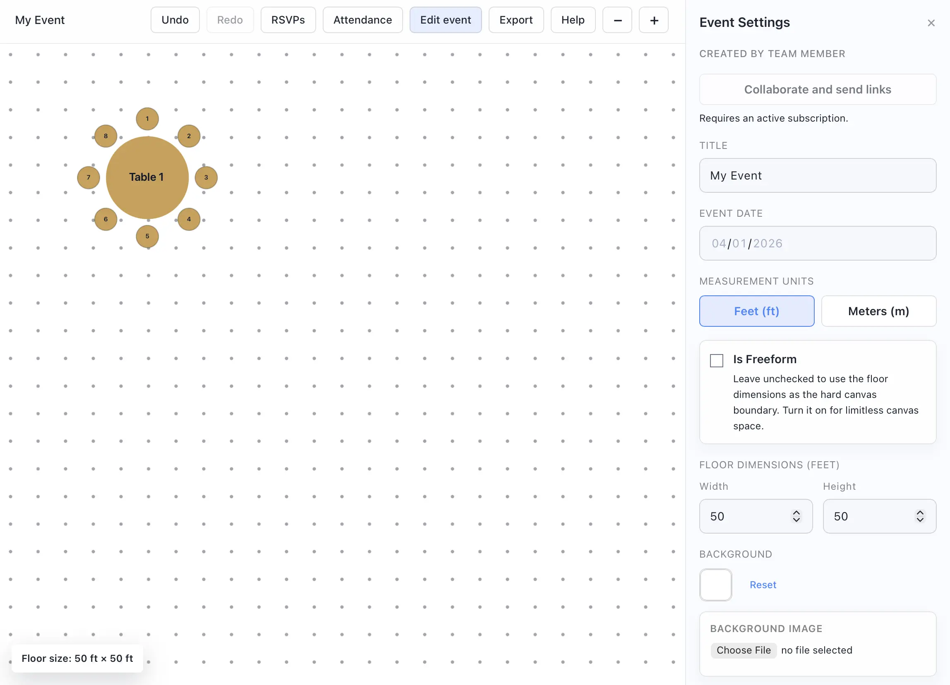Viewport: 950px width, 685px height.
Task: Open the RSVPs view
Action: (x=288, y=20)
